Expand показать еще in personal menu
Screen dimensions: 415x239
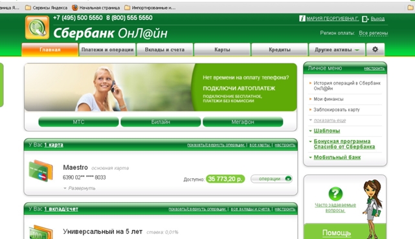(330, 120)
